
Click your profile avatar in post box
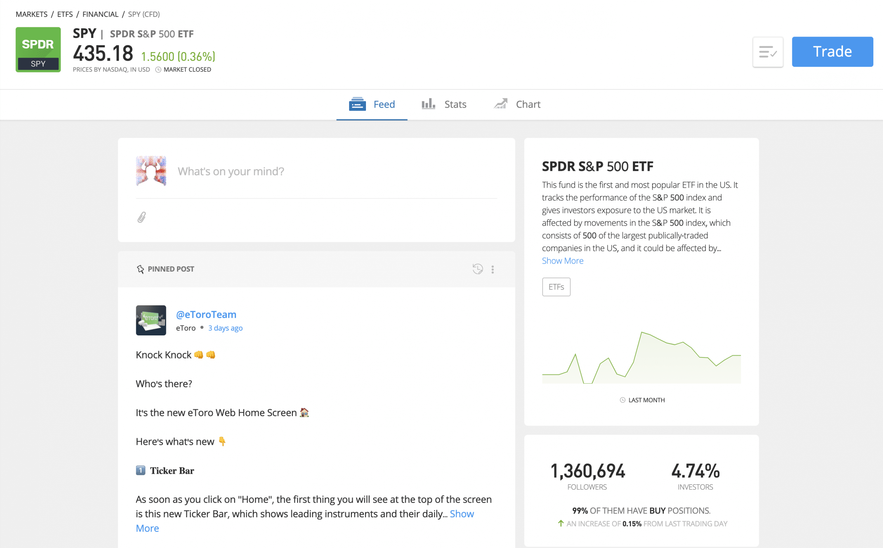pyautogui.click(x=151, y=171)
